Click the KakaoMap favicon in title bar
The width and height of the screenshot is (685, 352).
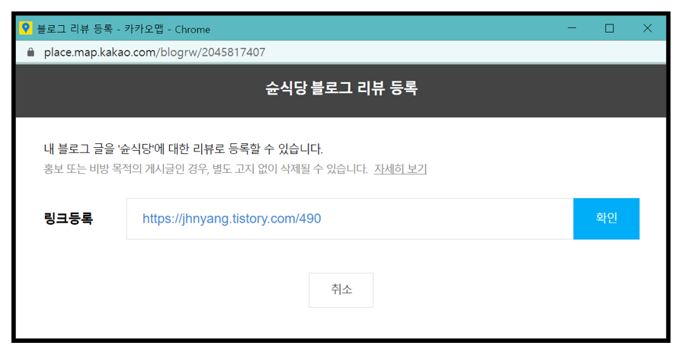coord(26,28)
